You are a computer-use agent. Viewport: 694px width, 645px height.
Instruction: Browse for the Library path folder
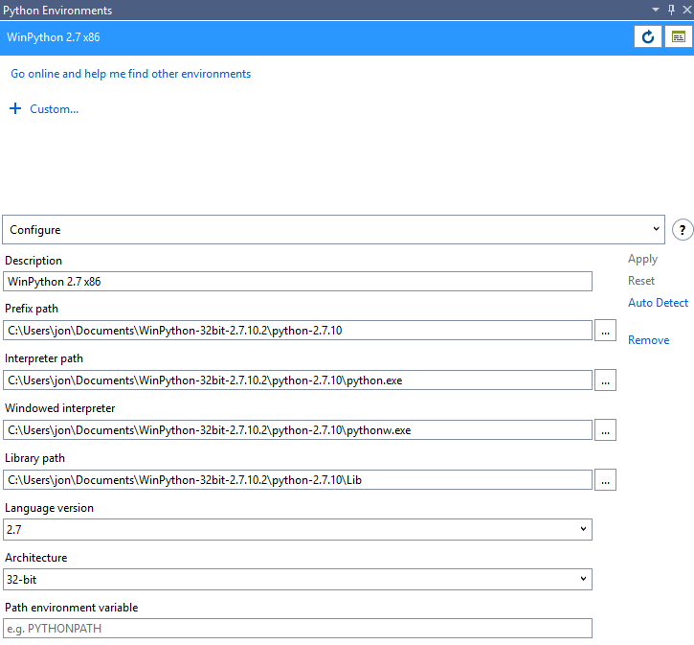tap(605, 480)
